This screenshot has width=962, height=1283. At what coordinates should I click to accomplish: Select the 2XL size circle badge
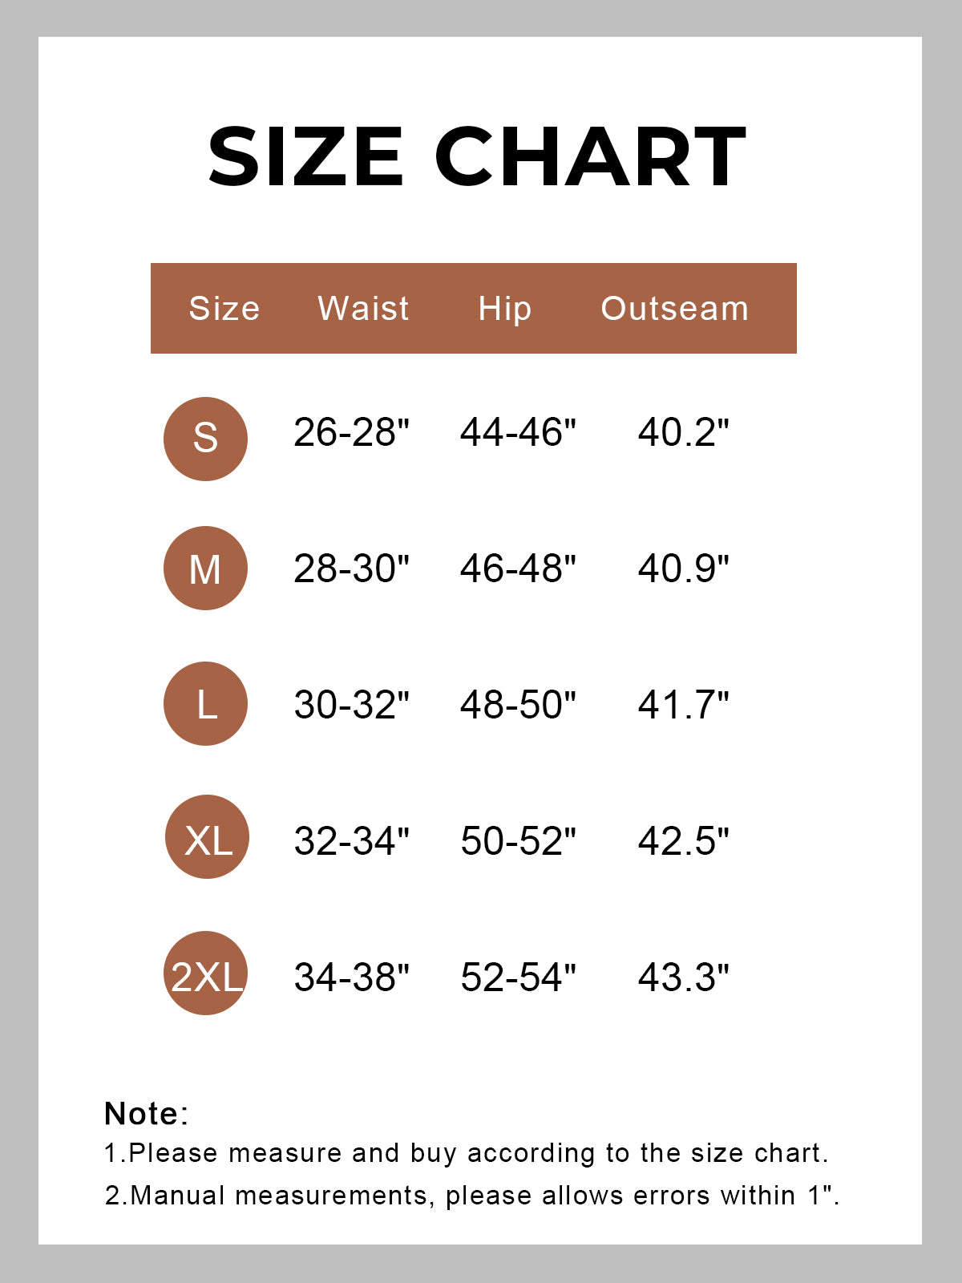coord(205,973)
